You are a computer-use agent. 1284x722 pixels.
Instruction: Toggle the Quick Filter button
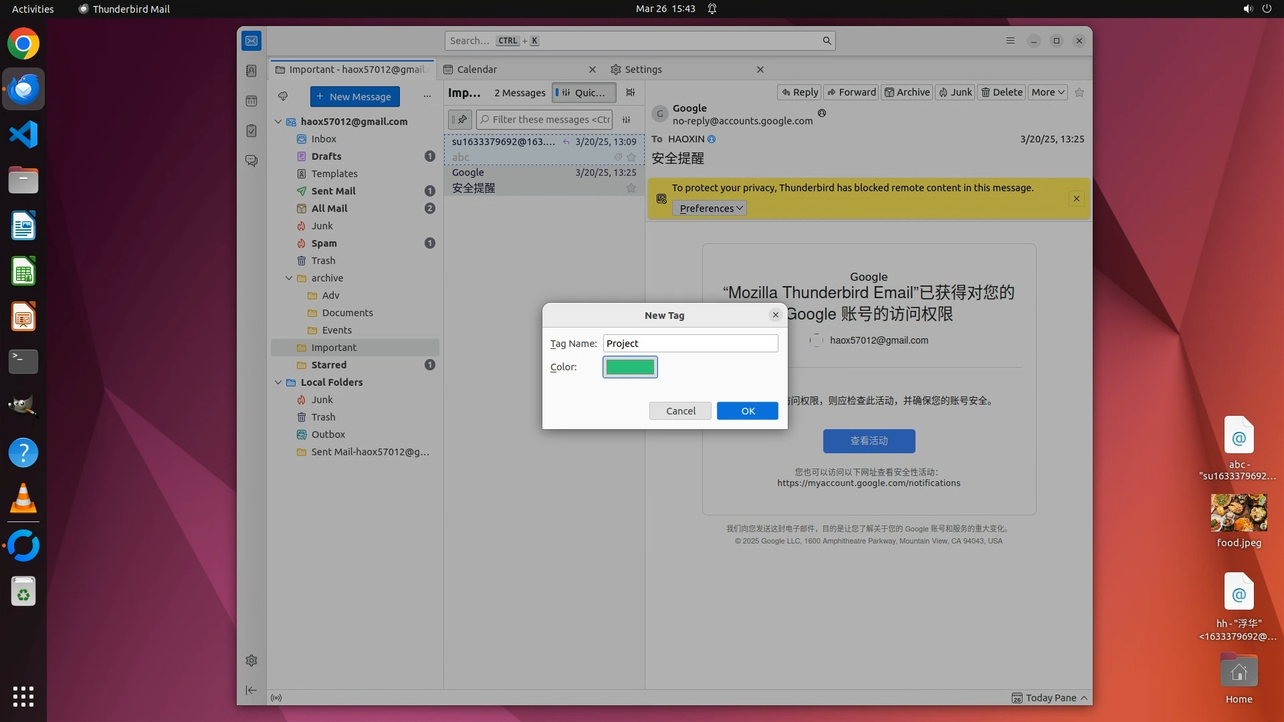click(x=583, y=93)
